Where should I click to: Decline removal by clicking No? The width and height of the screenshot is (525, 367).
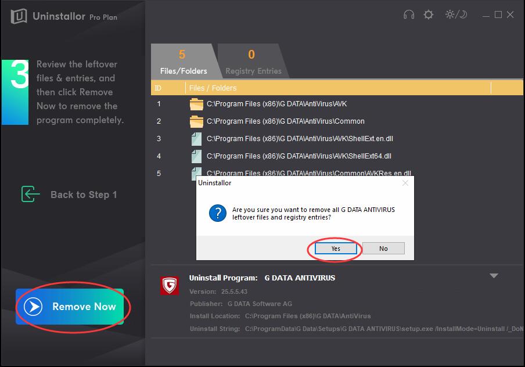tap(383, 249)
